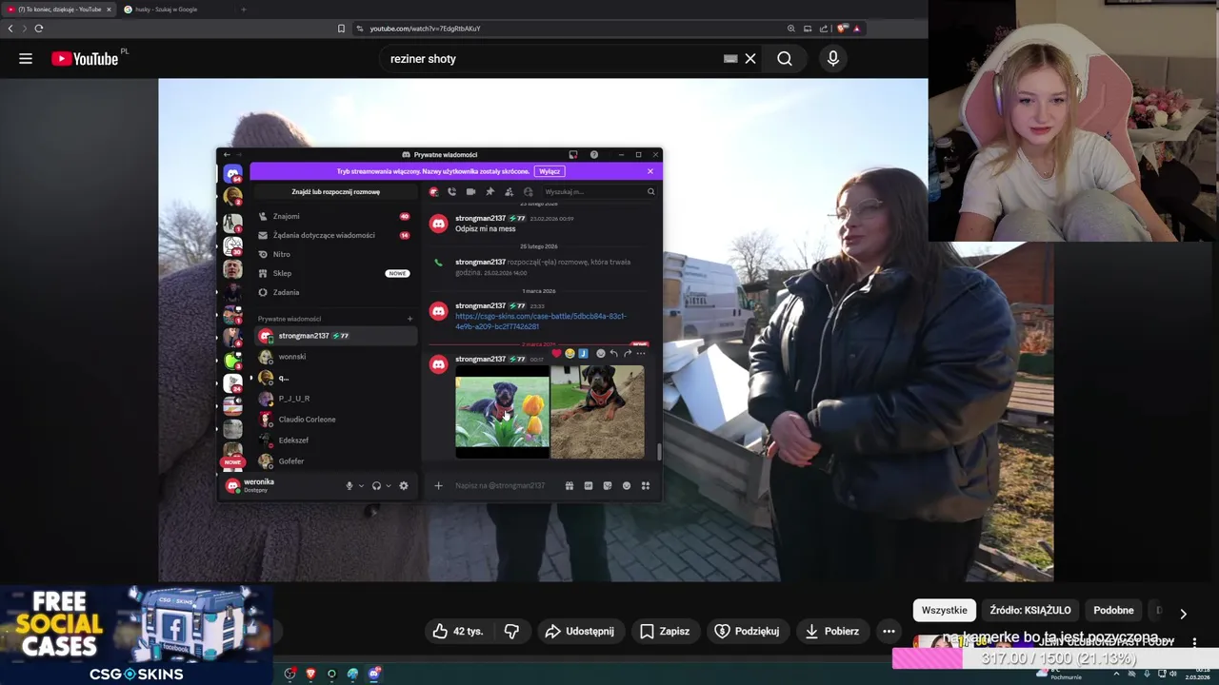The height and width of the screenshot is (685, 1219).
Task: Open the P_J_U_R private conversation
Action: 335,399
